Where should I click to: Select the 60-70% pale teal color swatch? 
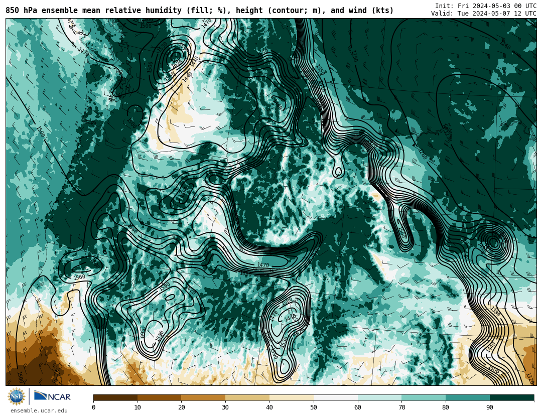coord(379,397)
